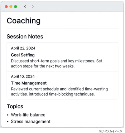Click the Coaching page title
The image size is (125, 133).
click(x=24, y=21)
